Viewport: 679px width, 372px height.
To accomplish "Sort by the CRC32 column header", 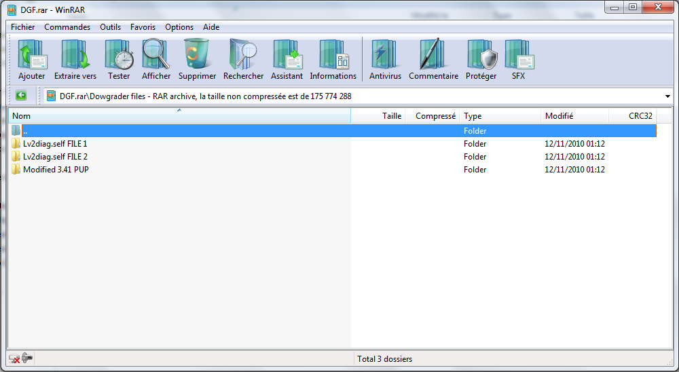I will pos(633,116).
